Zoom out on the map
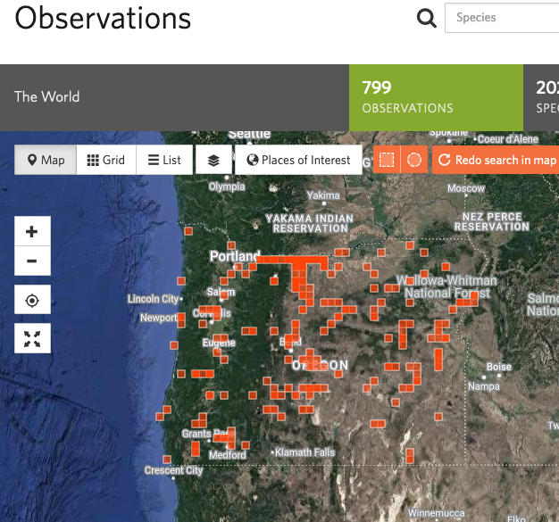Image resolution: width=559 pixels, height=522 pixels. [x=32, y=261]
